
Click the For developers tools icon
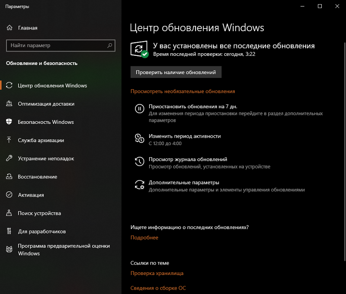pos(9,231)
